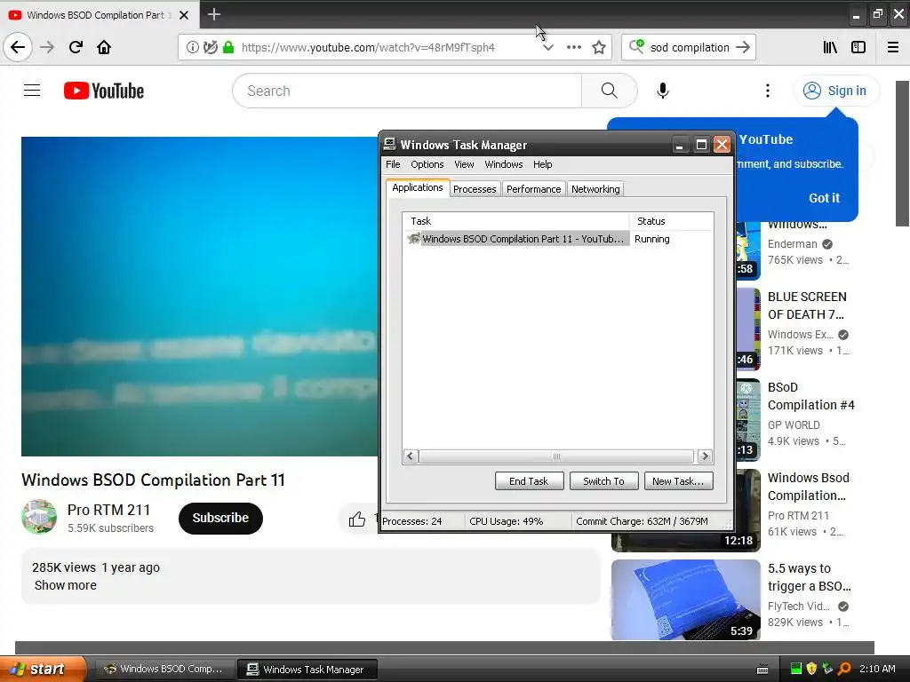Switch to the Performance tab
The image size is (910, 682).
pos(533,189)
